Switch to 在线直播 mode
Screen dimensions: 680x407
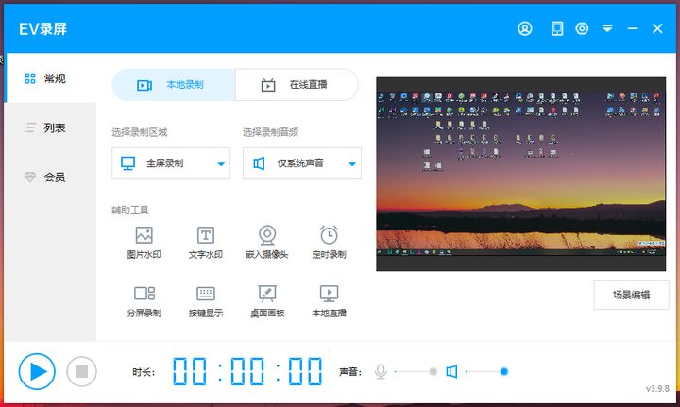(x=297, y=85)
